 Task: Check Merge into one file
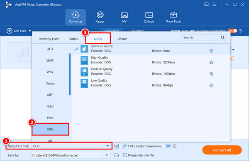125,155
